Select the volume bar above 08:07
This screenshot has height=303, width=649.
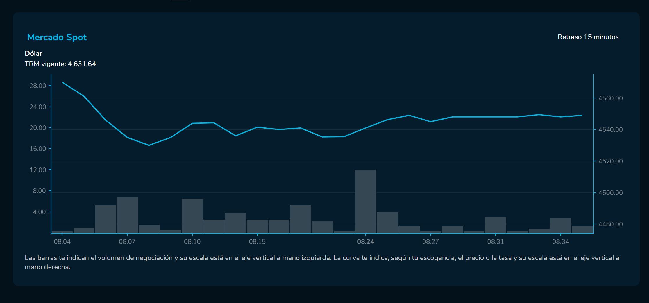[x=127, y=215]
